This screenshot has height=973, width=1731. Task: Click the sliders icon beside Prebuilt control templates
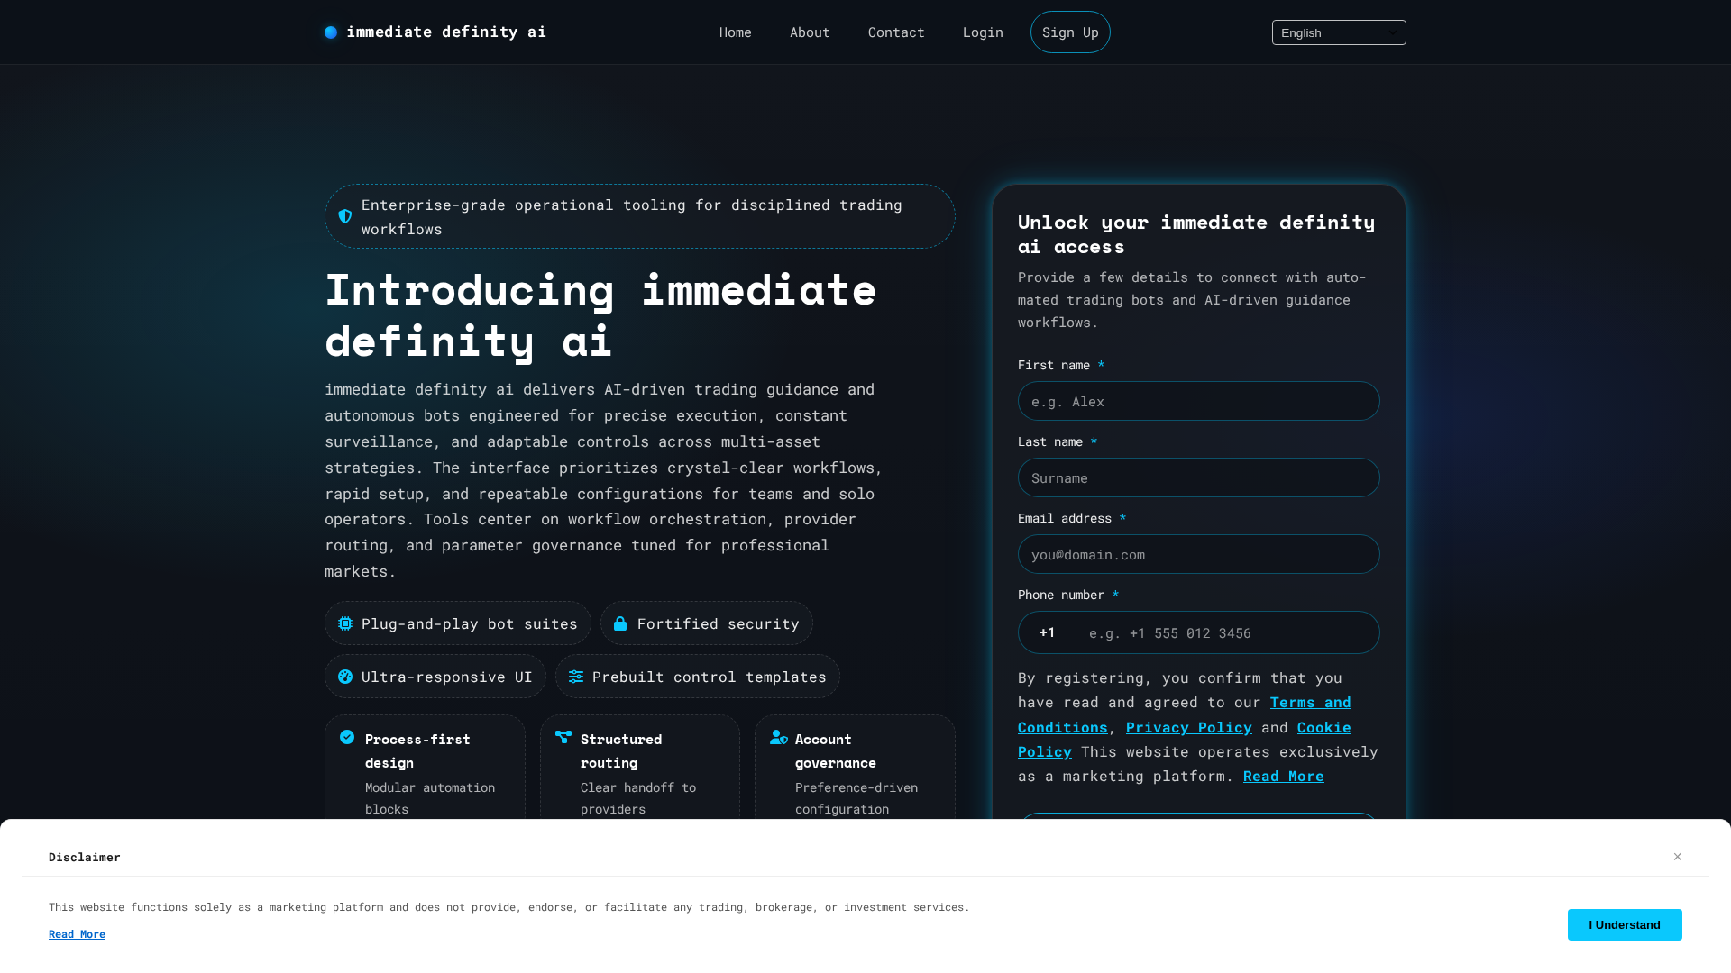click(x=576, y=677)
